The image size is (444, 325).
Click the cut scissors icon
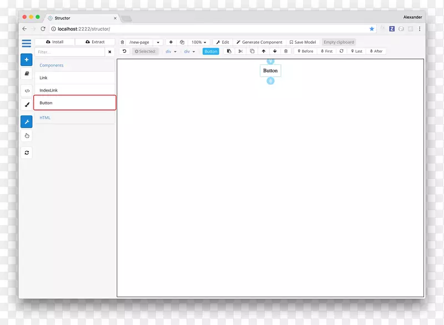[240, 51]
